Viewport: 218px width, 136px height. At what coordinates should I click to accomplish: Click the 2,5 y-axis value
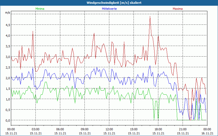(x=8, y=67)
